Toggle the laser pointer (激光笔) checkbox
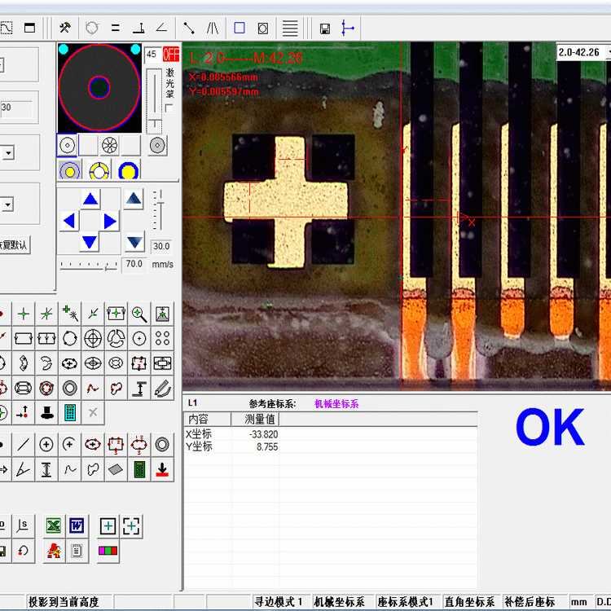This screenshot has height=611, width=611. coord(169,108)
